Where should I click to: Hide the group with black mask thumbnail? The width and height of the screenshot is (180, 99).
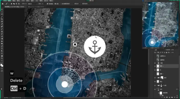[155, 86]
